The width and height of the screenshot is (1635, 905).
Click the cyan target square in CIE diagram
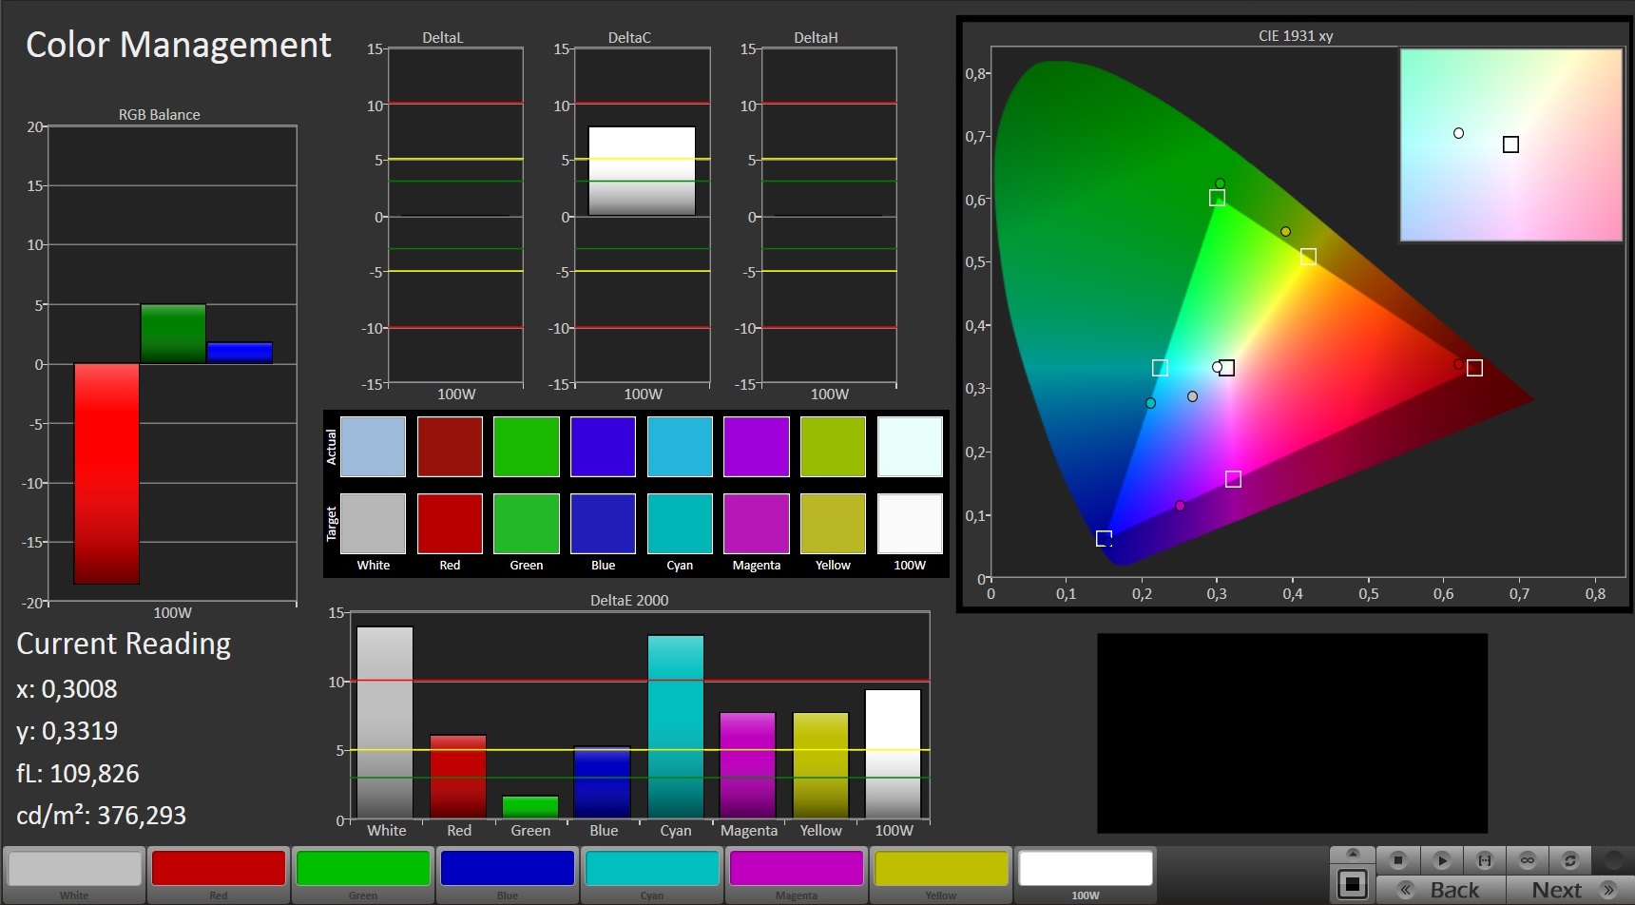(x=1160, y=368)
